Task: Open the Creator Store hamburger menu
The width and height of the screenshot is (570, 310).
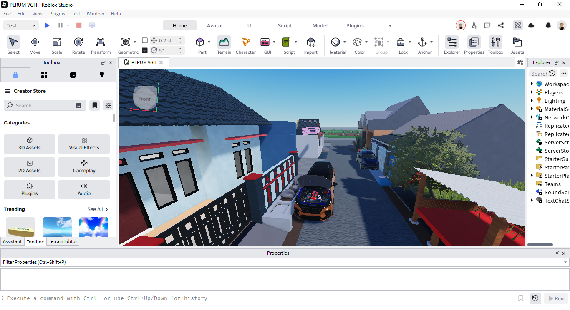Action: coord(7,91)
